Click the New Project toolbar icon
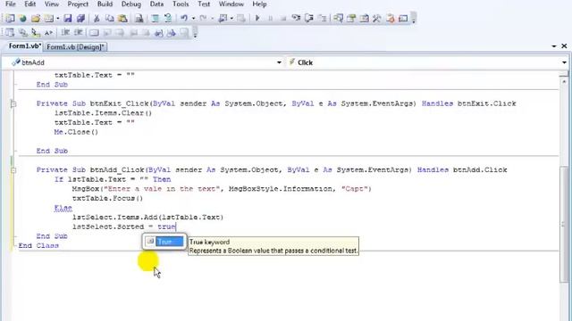Viewport: 572px width, 321px height. click(10, 18)
